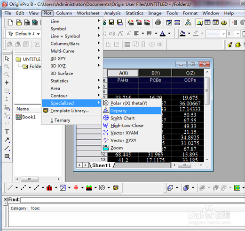Click the fill color bucket icon
This screenshot has height=231, width=245.
182,33
